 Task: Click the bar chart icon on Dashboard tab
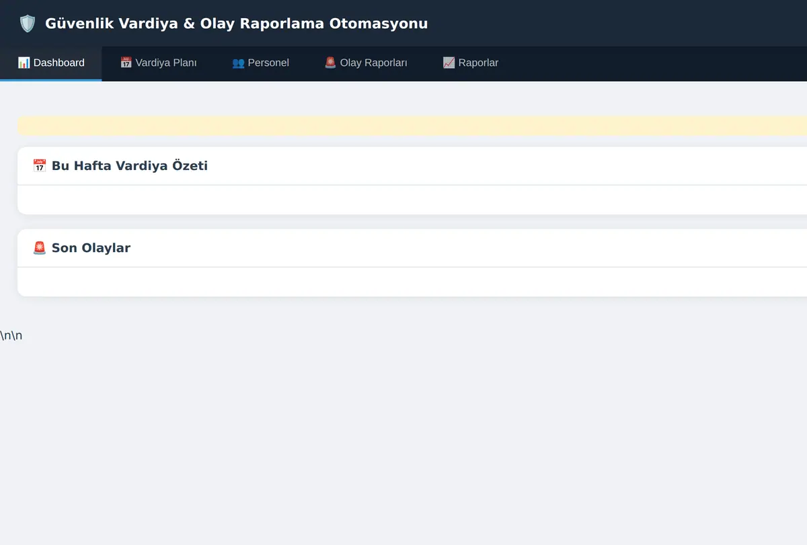point(24,63)
